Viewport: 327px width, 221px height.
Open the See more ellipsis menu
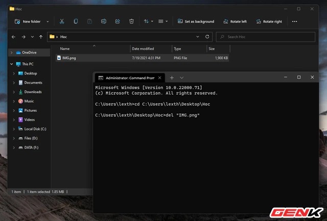point(294,21)
